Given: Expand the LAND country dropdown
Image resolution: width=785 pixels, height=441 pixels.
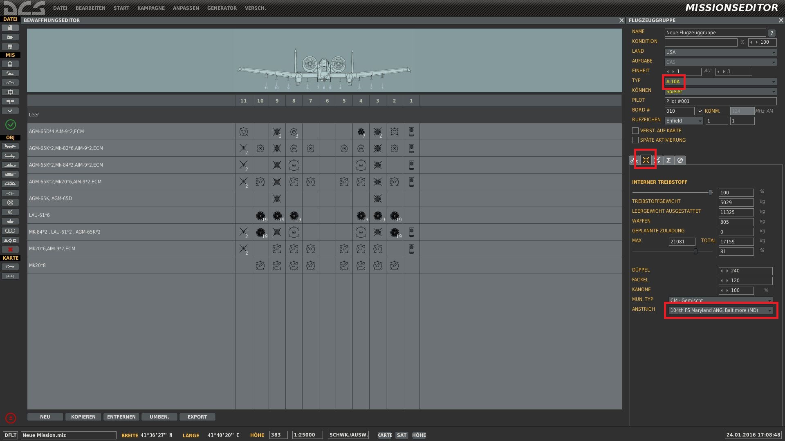Looking at the screenshot, I should coord(721,52).
